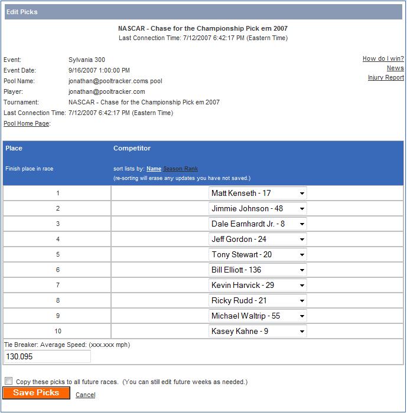The height and width of the screenshot is (413, 407).
Task: Expand the Kevin Harvick - 29 dropdown
Action: pos(258,285)
